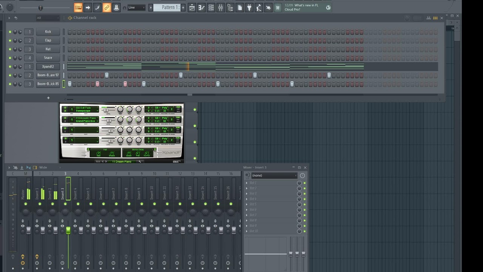Select the Insert 10 mixer track
483x272 pixels.
coord(152,193)
